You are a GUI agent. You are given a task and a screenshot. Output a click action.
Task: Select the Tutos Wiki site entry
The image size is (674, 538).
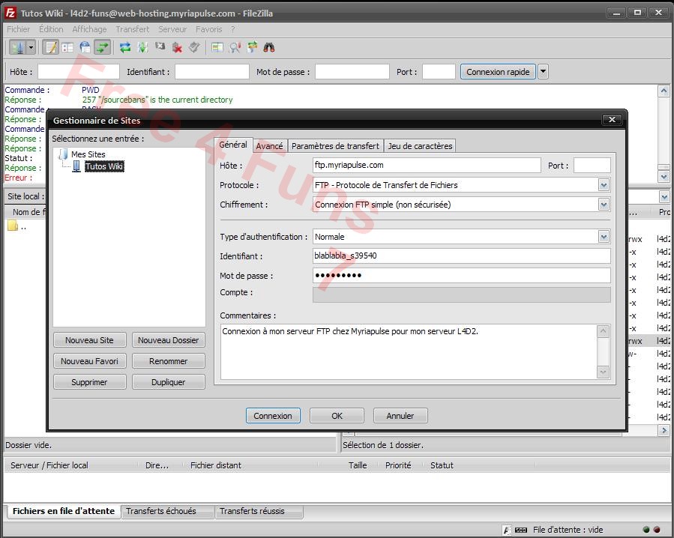[104, 166]
